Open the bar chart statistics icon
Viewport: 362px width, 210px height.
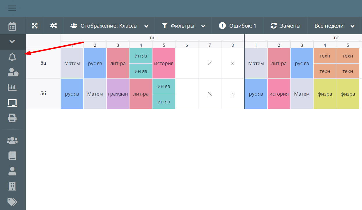(x=12, y=87)
